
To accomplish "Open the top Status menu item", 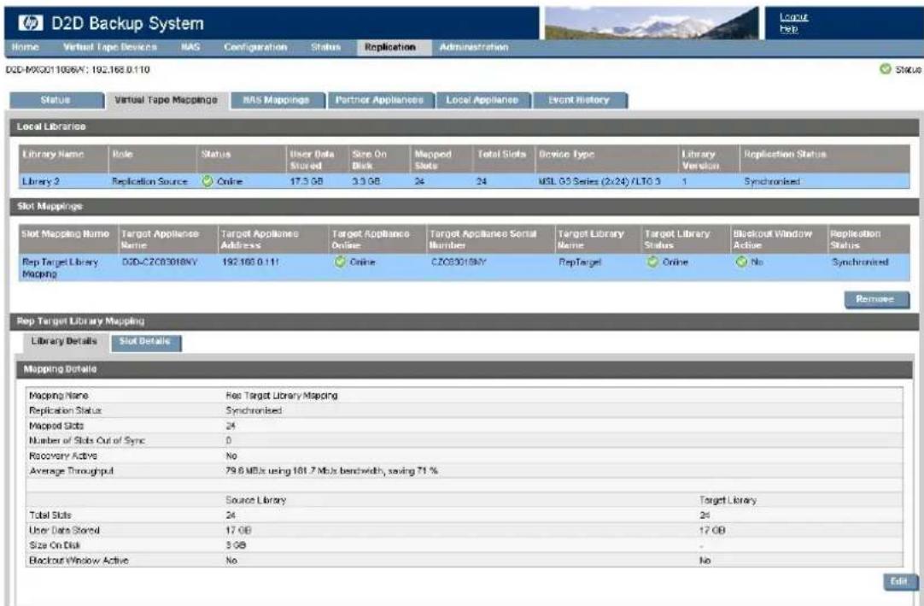I will coord(326,47).
